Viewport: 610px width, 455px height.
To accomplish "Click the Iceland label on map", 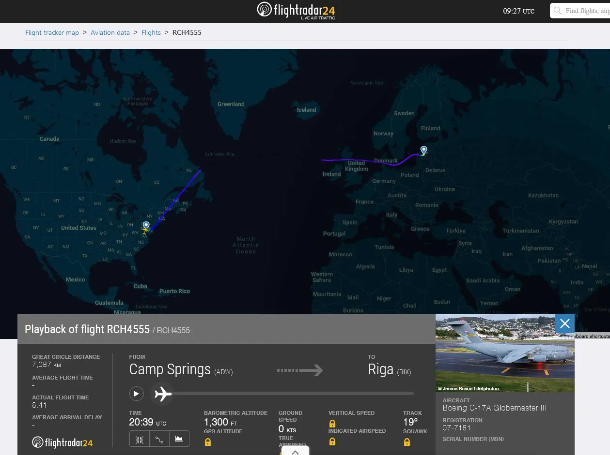I will pyautogui.click(x=306, y=110).
